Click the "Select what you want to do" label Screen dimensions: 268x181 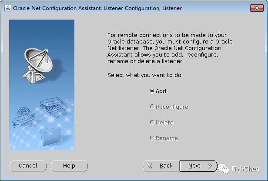(x=145, y=75)
